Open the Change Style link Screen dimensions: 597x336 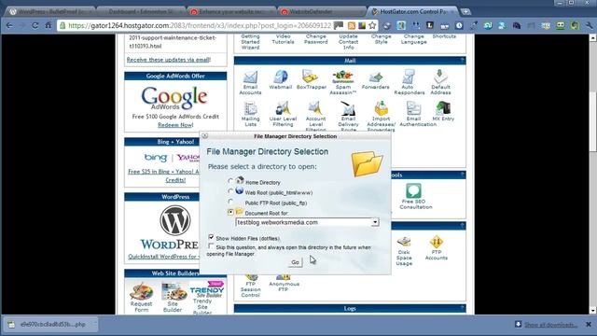coord(382,38)
